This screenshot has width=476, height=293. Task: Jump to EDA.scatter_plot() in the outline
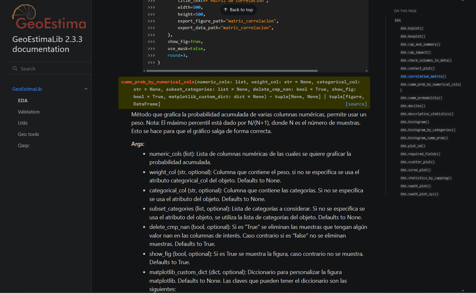click(418, 162)
